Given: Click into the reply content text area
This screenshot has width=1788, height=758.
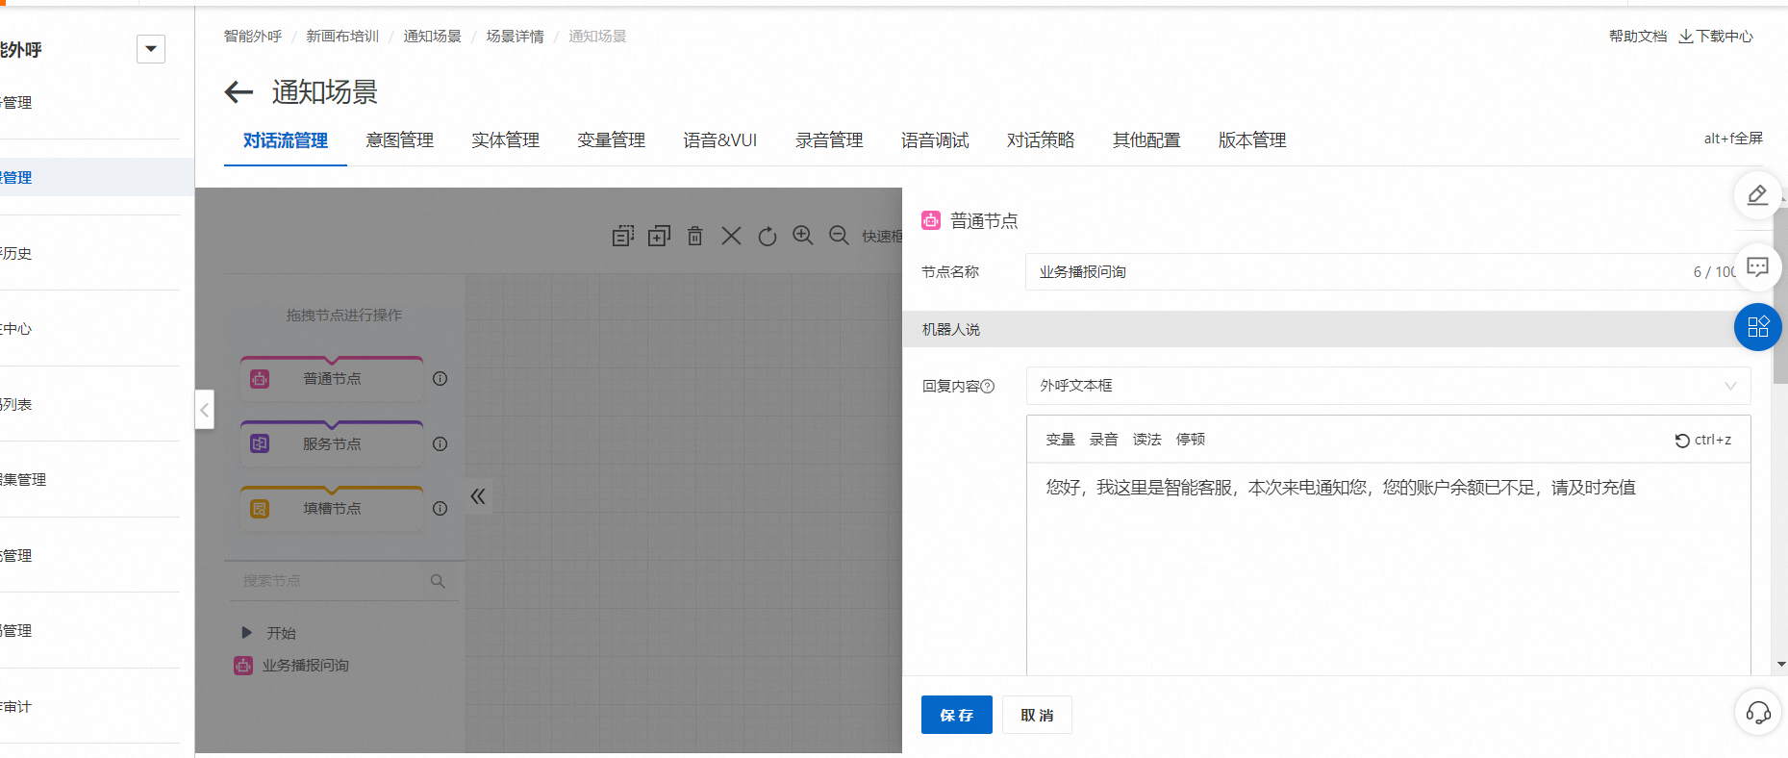Looking at the screenshot, I should [1388, 568].
